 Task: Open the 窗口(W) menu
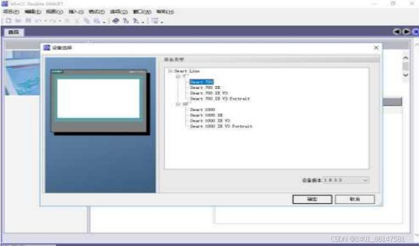tap(142, 12)
